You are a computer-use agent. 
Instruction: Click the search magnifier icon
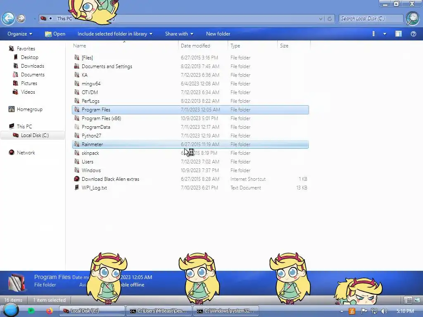(413, 19)
